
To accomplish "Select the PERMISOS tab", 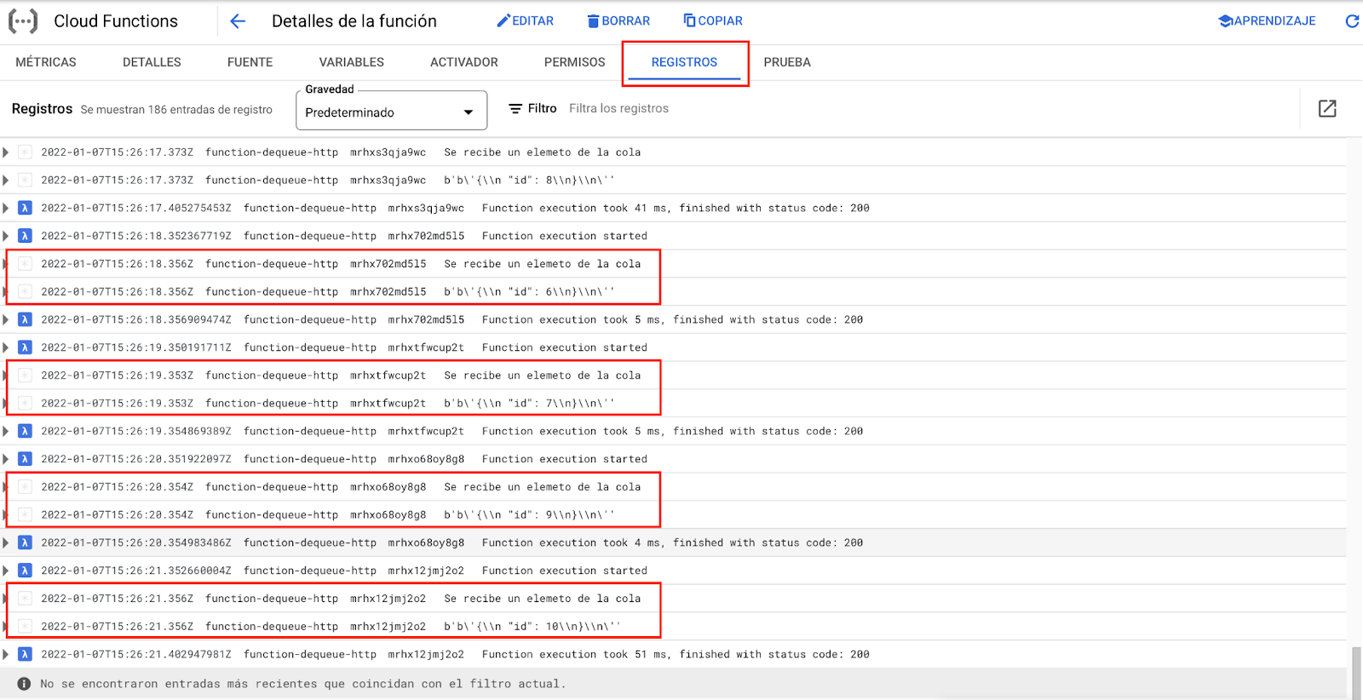I will 574,62.
